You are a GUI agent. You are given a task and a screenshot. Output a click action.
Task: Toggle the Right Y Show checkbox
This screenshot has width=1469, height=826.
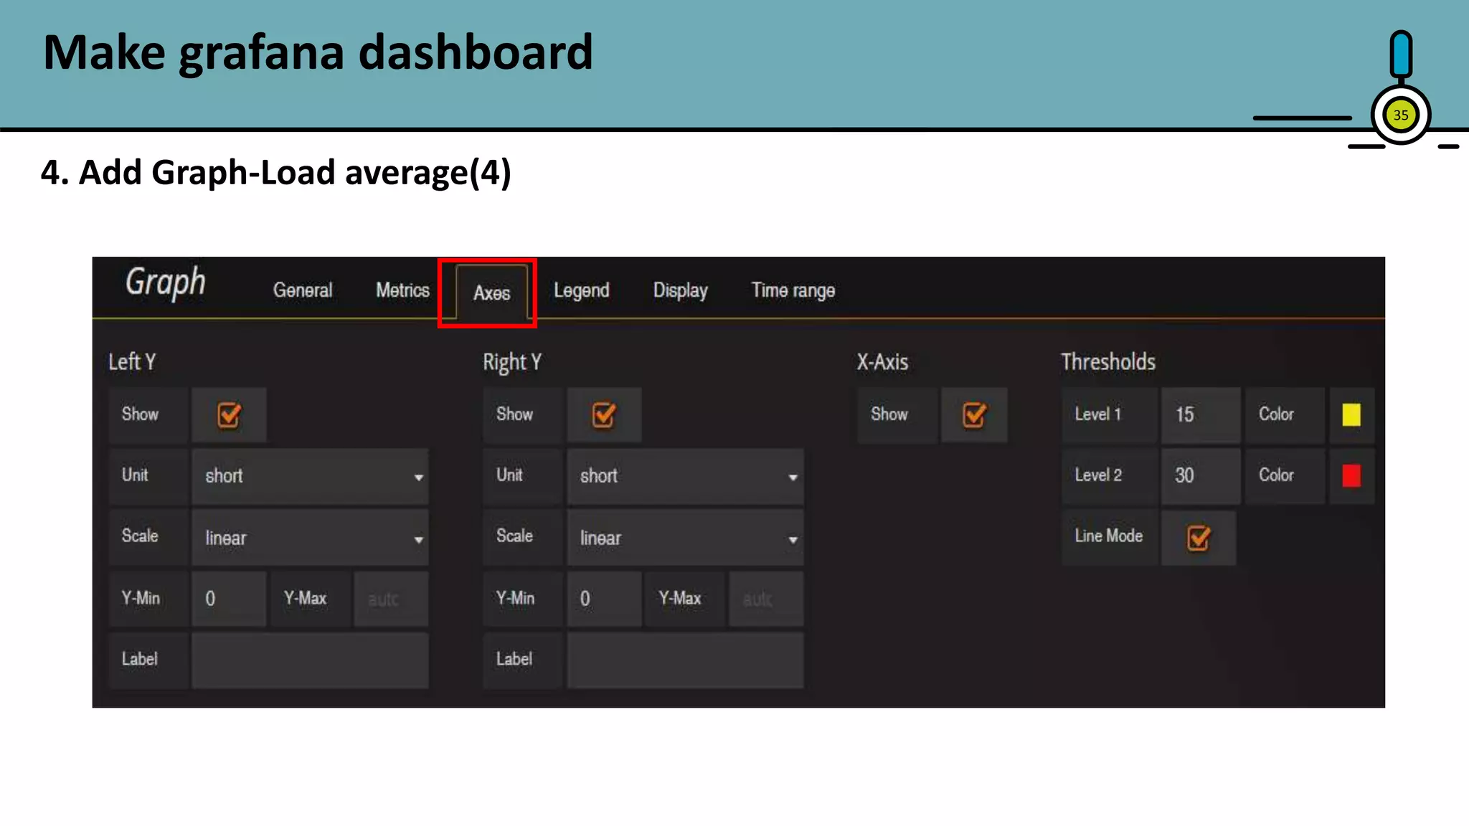coord(603,415)
